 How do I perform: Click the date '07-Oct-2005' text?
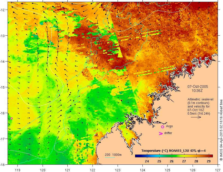[198, 87]
